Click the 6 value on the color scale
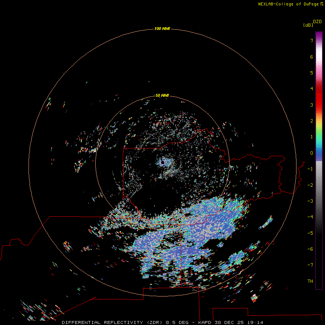This screenshot has width=325, height=325. [312, 57]
